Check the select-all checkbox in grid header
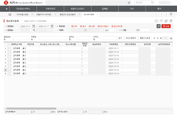 9,44
